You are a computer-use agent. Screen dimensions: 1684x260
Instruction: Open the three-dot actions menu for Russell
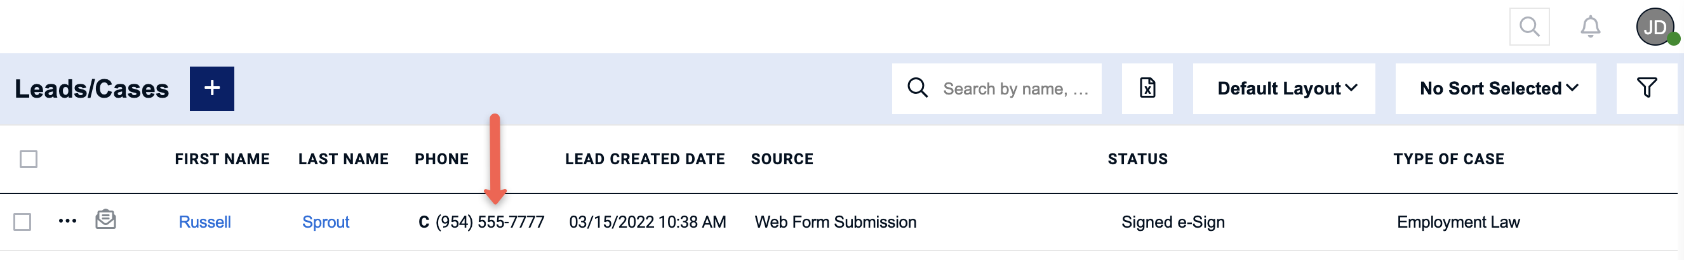coord(67,221)
